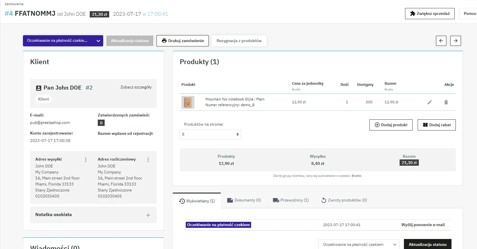Click the pencil edit icon for Mountain fox notebook

tap(429, 102)
